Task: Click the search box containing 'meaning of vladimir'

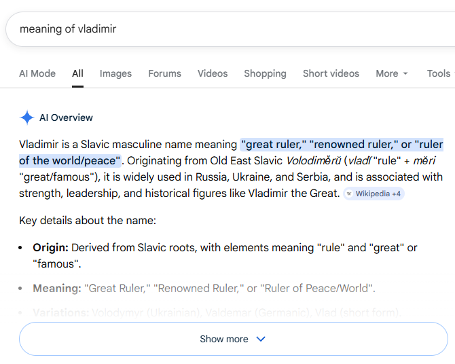Action: coord(204,29)
